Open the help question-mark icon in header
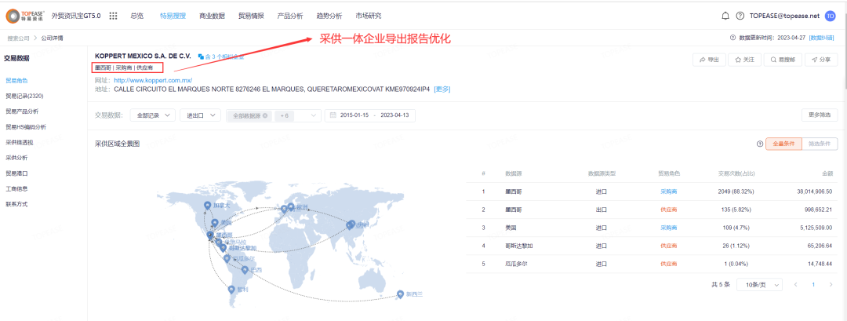The image size is (847, 321). (x=740, y=16)
